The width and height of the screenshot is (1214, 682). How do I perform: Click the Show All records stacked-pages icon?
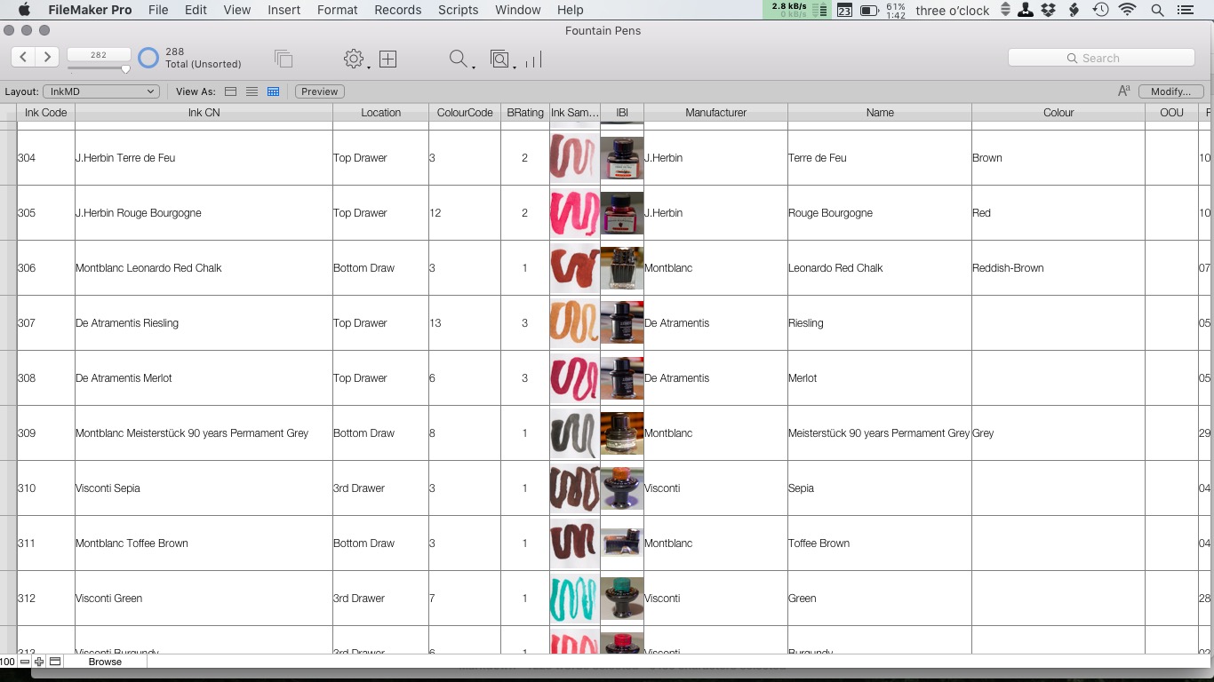tap(284, 59)
